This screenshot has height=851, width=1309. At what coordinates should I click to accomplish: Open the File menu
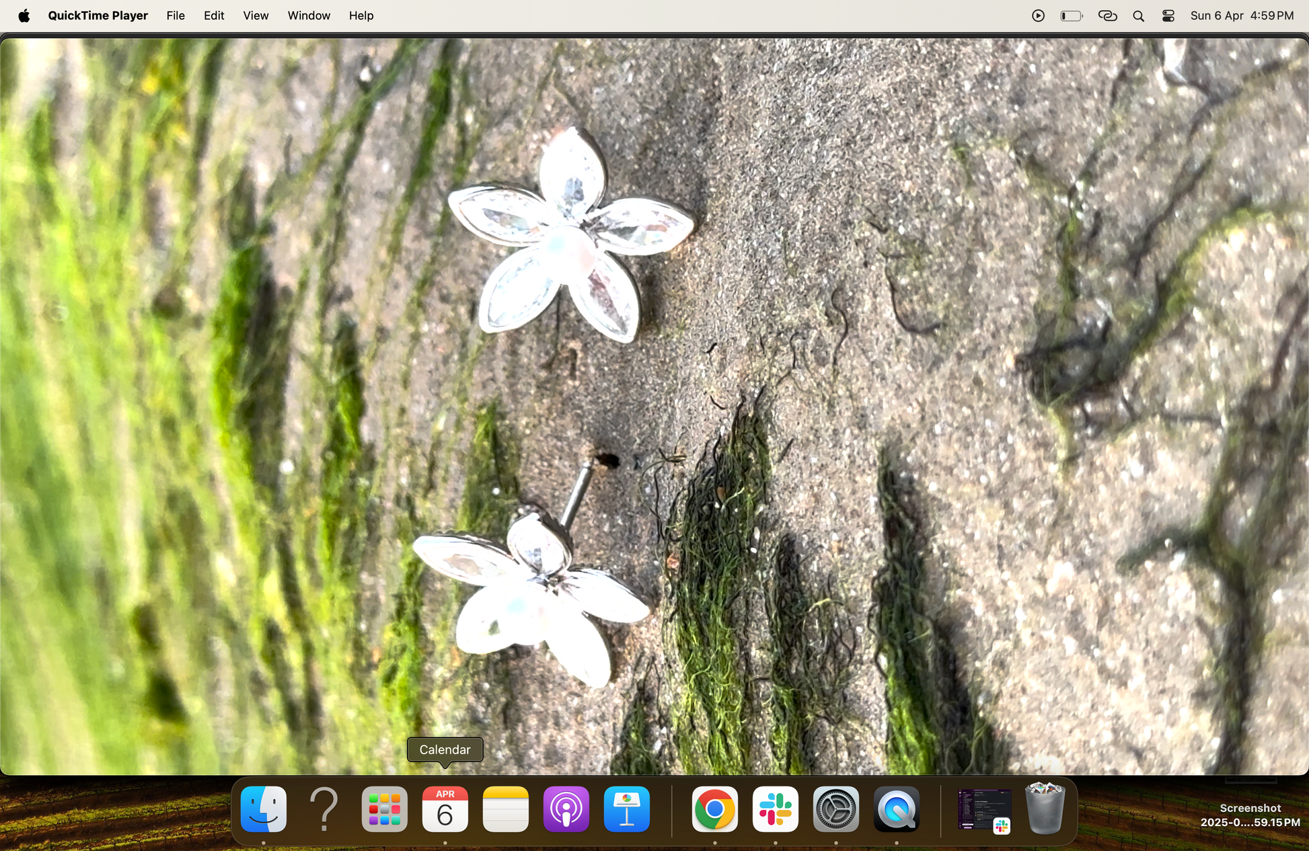[x=176, y=15]
